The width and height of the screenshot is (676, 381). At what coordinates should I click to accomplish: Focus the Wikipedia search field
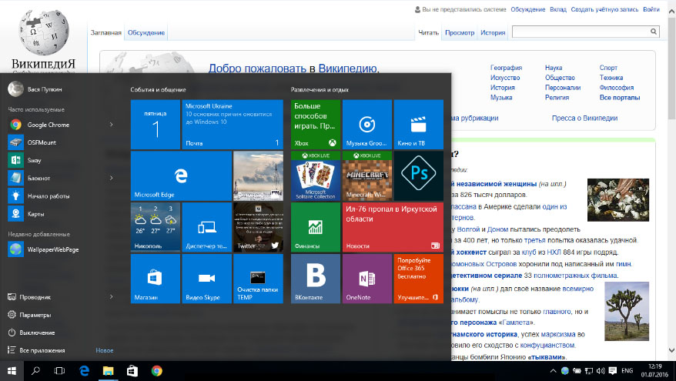581,32
